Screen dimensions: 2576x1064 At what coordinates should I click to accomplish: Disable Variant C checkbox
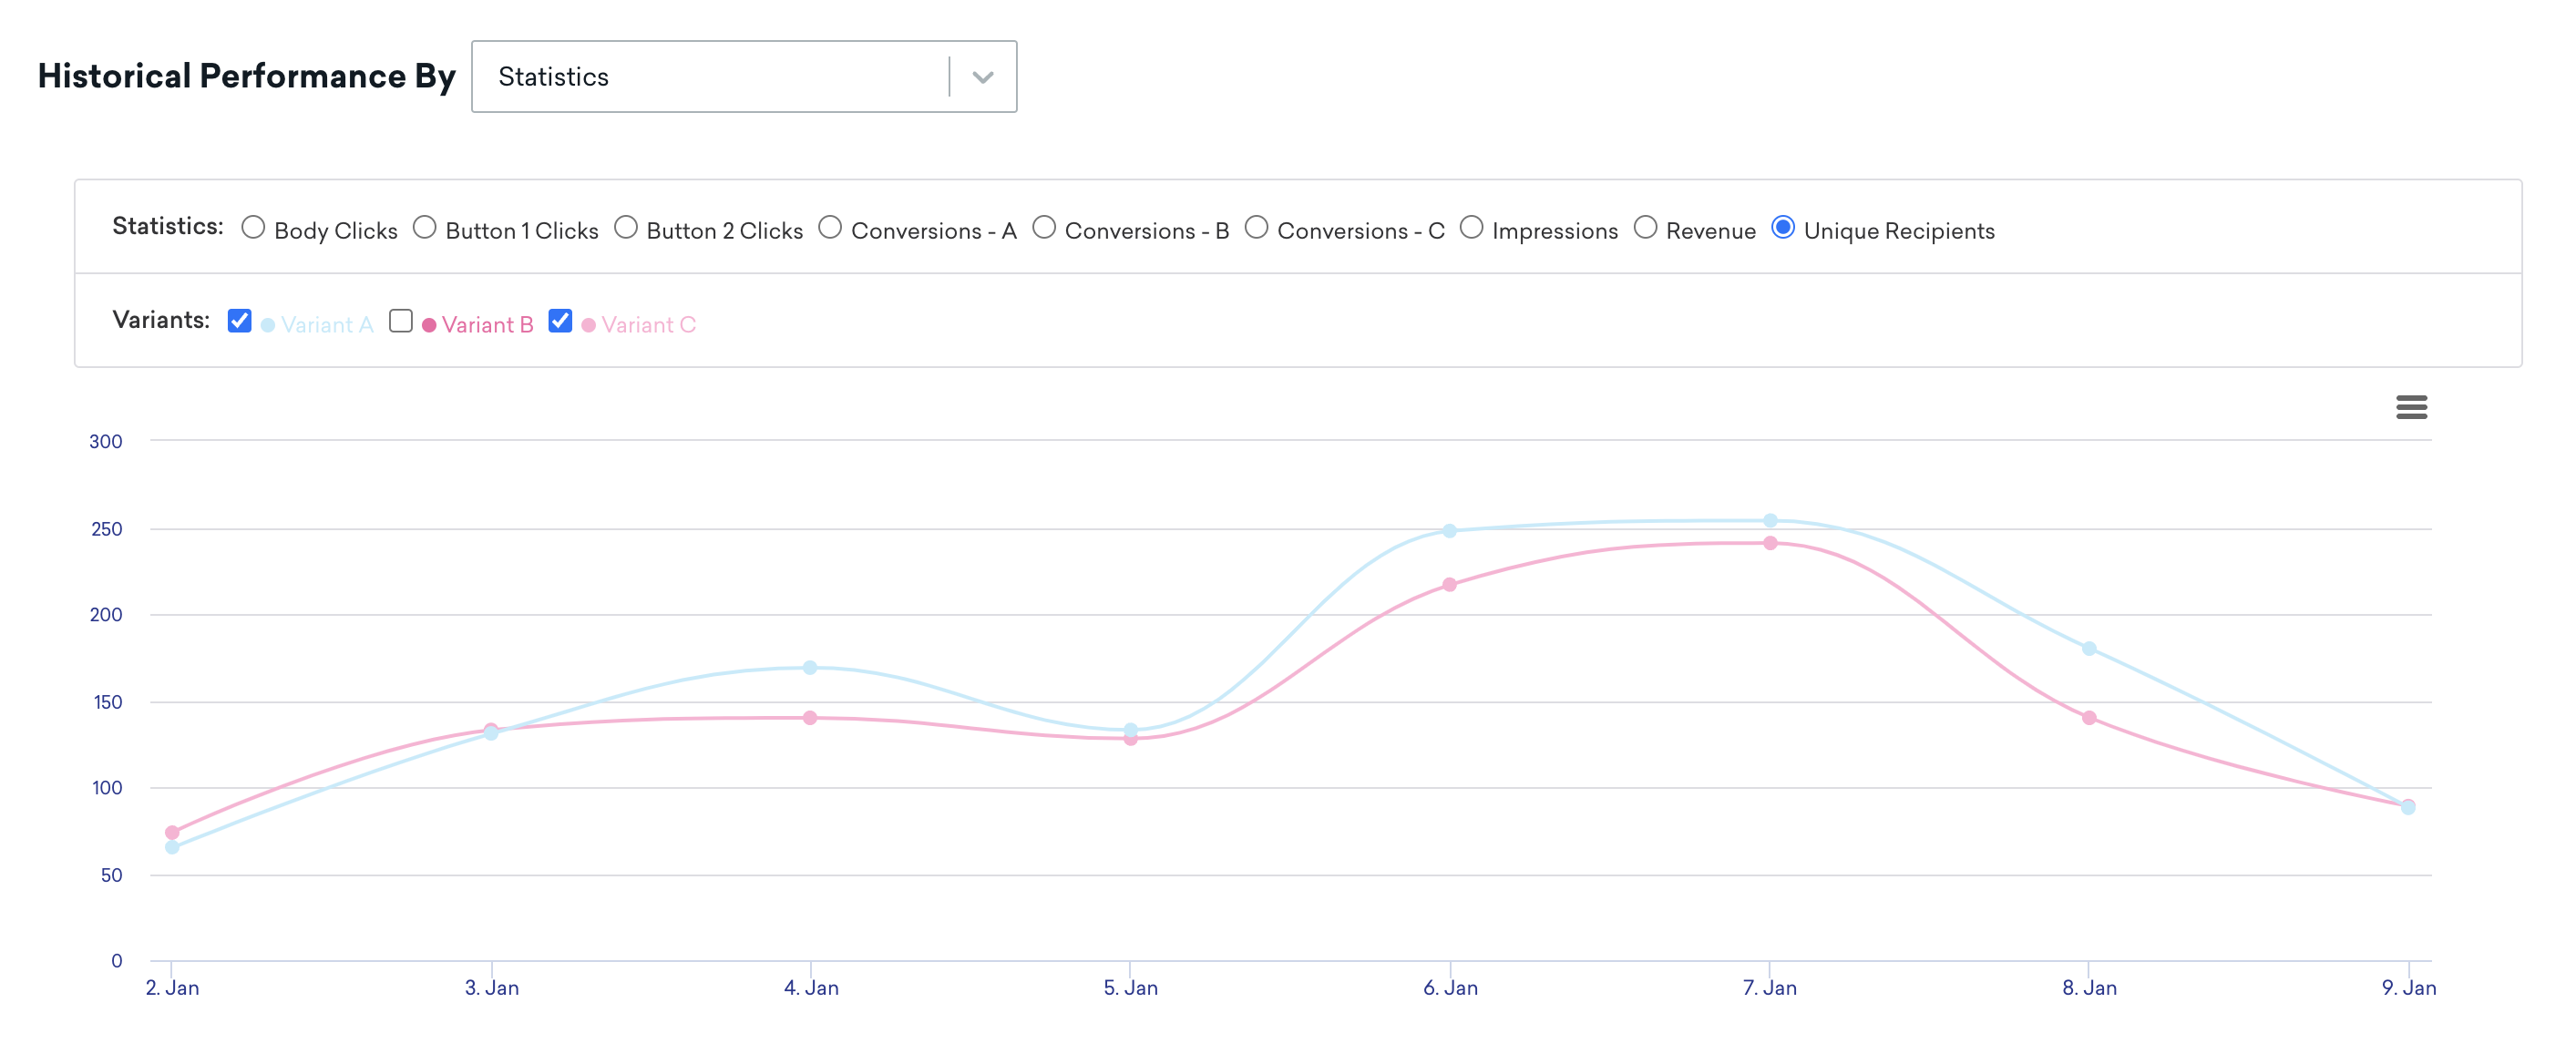pyautogui.click(x=562, y=322)
